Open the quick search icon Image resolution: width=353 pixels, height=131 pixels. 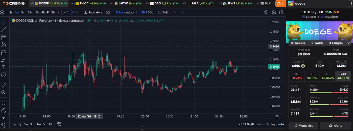(266, 12)
